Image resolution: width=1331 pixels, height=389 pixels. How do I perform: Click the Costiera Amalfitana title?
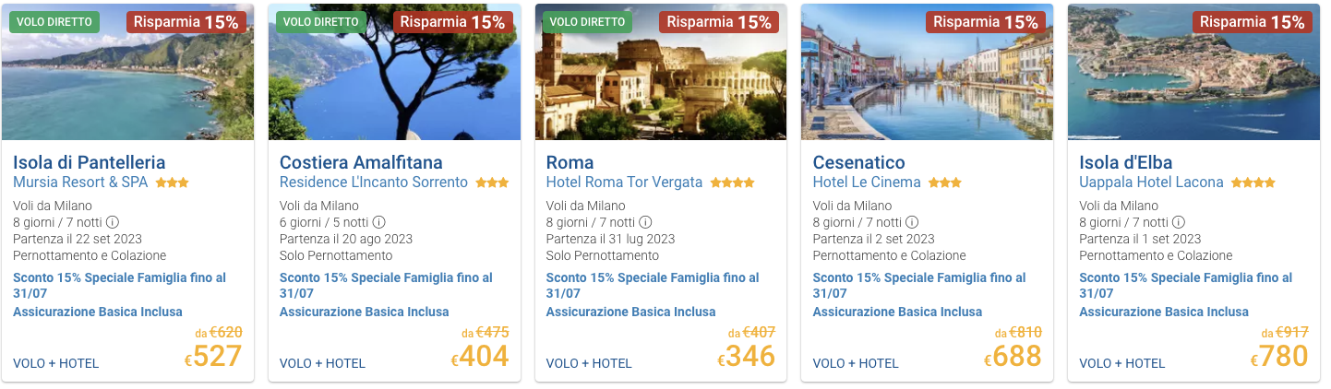[x=361, y=162]
